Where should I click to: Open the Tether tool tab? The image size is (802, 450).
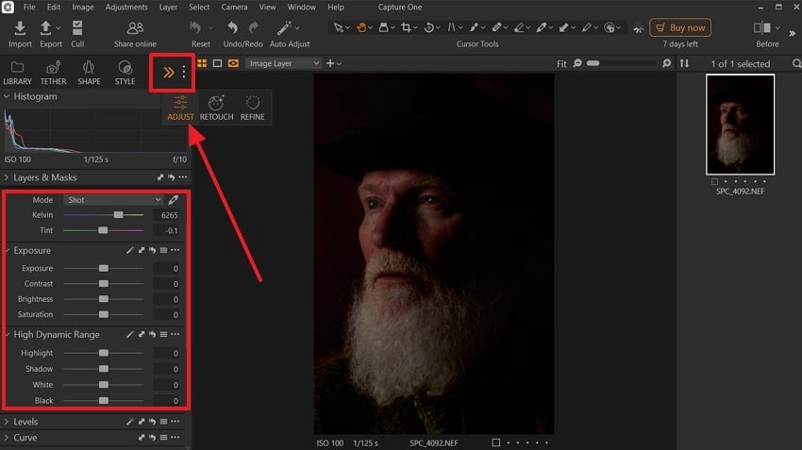pyautogui.click(x=53, y=73)
